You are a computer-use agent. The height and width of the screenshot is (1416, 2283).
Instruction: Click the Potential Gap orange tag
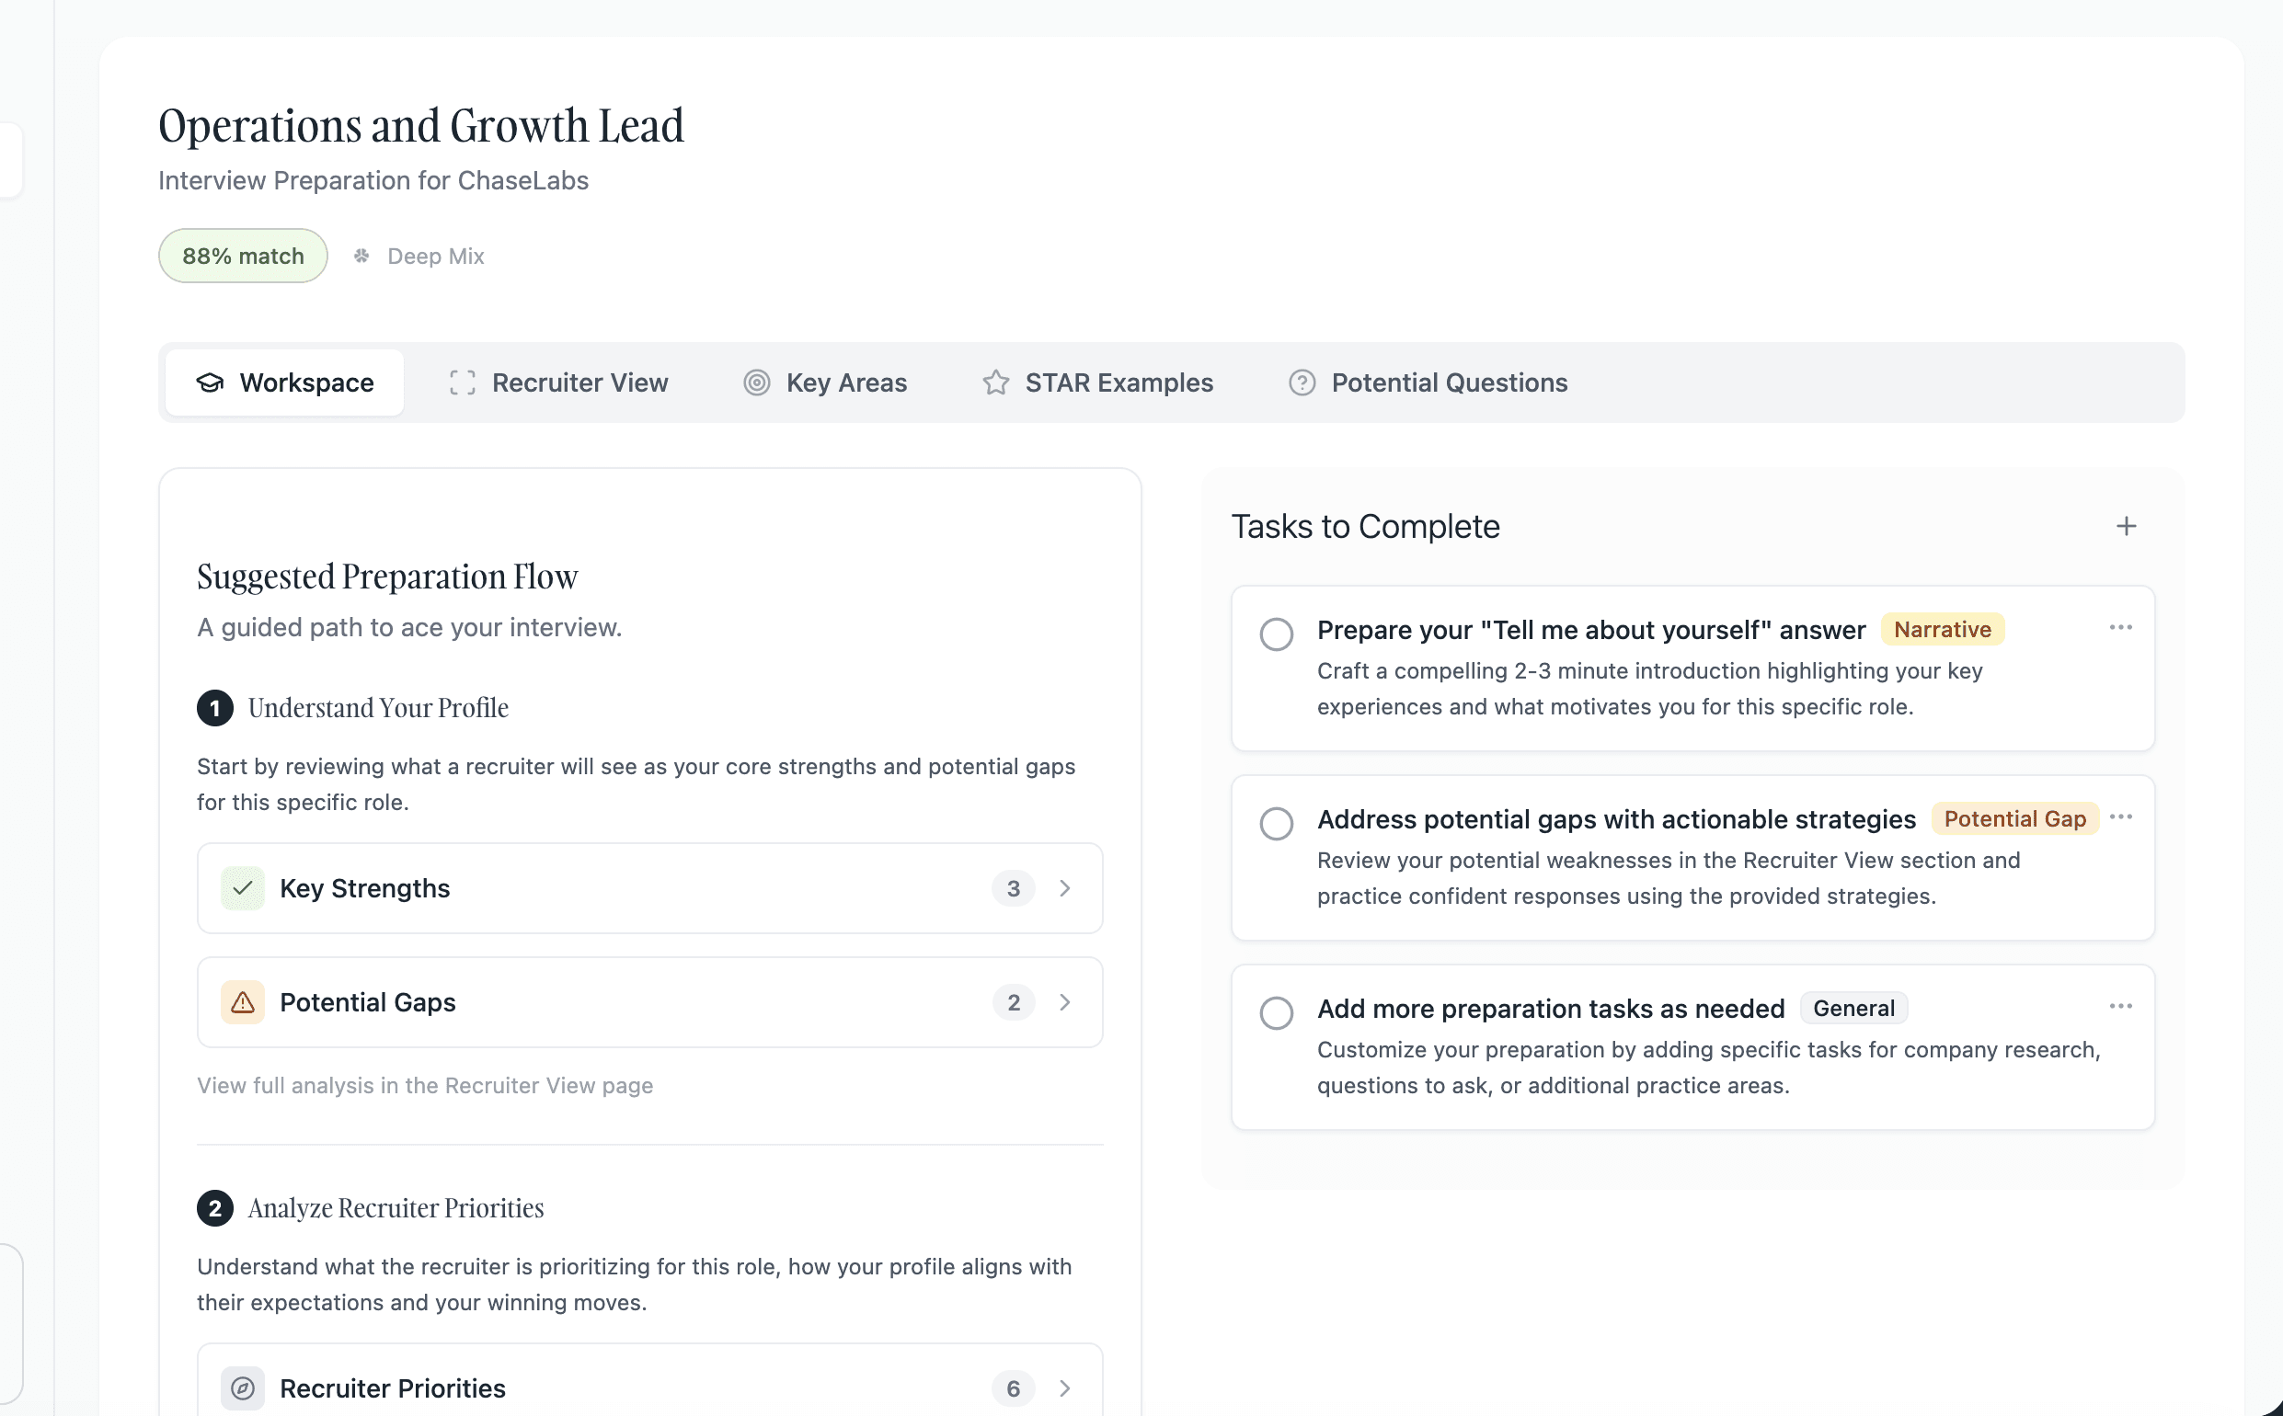[x=2014, y=818]
